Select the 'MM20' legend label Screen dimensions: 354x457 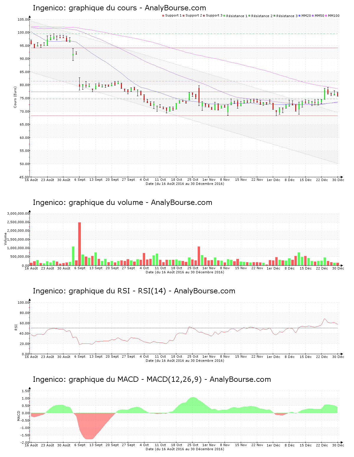coord(306,16)
